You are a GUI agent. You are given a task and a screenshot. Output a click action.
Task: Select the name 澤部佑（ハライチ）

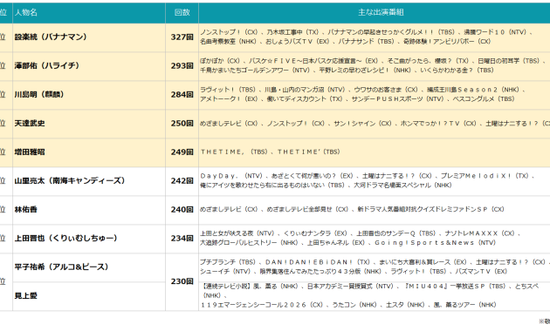coord(47,66)
